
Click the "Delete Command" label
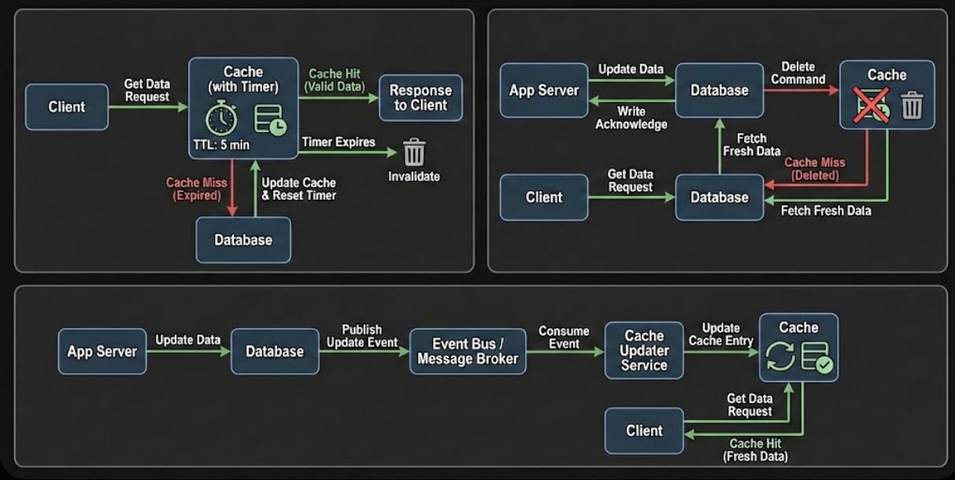[798, 73]
